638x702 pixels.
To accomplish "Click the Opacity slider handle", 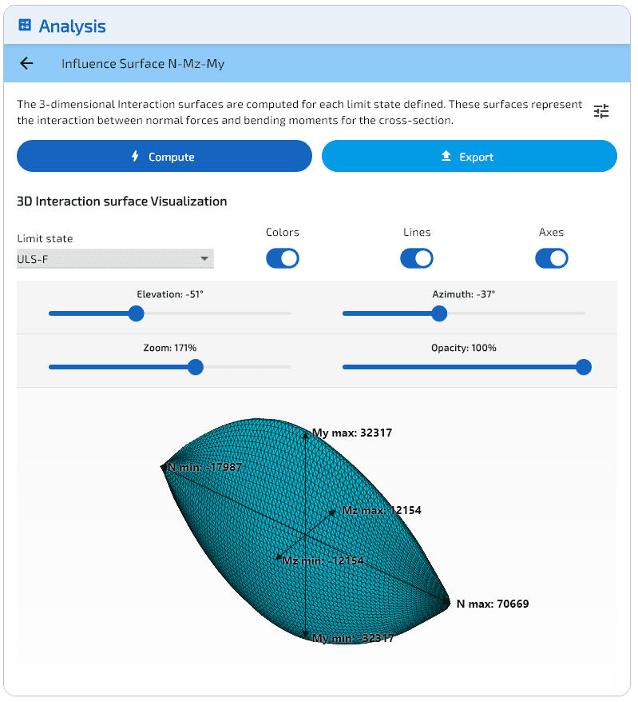I will [x=584, y=367].
